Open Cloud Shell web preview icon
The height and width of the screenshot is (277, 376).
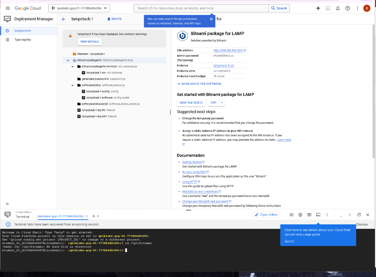coord(309,215)
